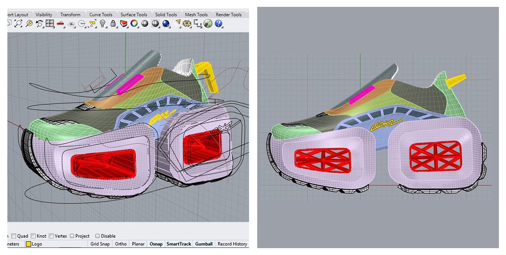The image size is (506, 255).
Task: Click the yellow Logo layer color swatch
Action: tap(29, 244)
